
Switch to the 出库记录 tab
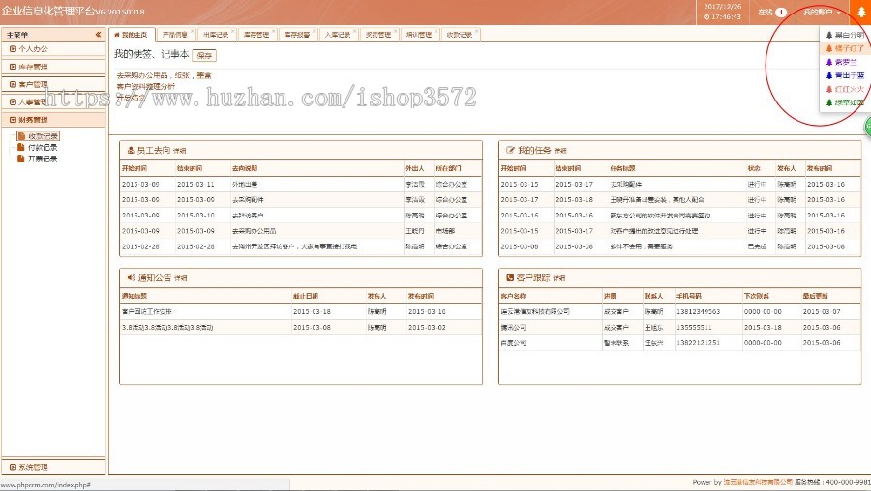216,35
